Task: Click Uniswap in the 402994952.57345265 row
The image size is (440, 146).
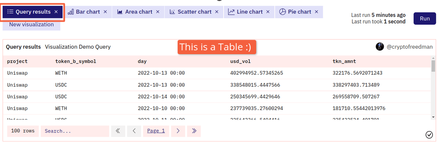Action: pos(17,73)
